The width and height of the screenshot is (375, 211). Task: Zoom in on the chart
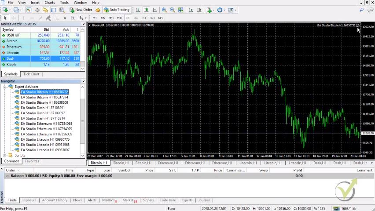(164, 10)
